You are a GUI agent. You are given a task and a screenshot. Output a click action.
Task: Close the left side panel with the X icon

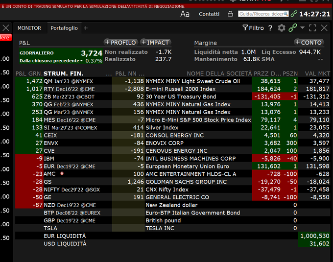click(6, 28)
